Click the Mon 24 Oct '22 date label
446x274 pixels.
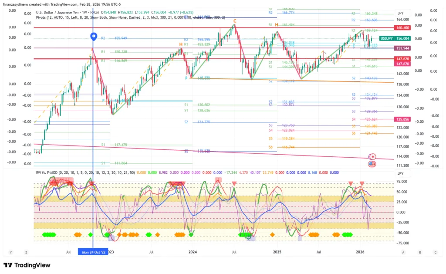pyautogui.click(x=92, y=252)
